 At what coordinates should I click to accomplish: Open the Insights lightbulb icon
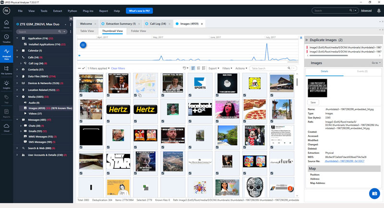pos(6,84)
